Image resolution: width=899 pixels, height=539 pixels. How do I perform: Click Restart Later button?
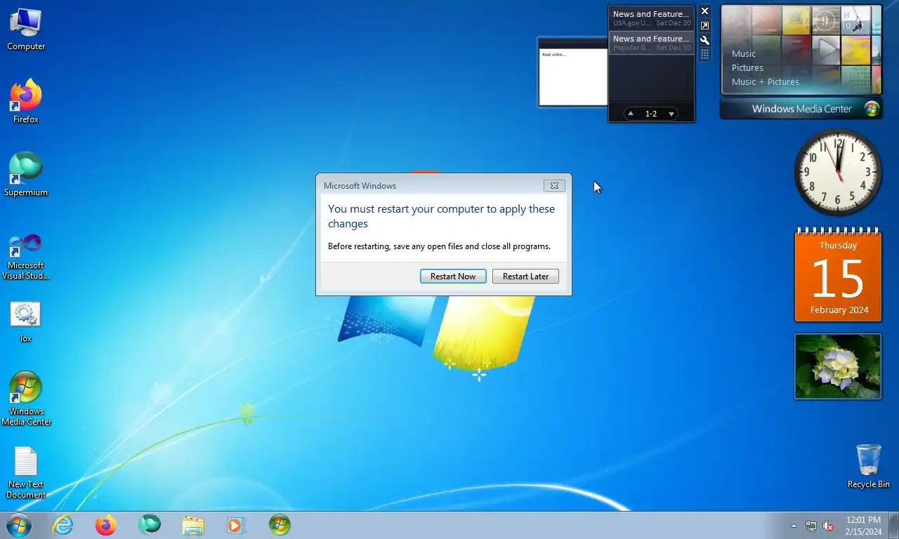[525, 277]
